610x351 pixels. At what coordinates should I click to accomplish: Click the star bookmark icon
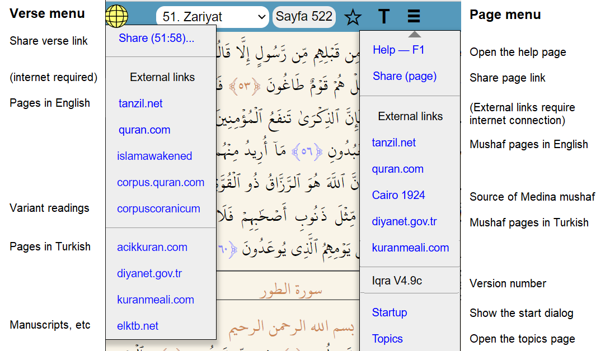tap(353, 17)
